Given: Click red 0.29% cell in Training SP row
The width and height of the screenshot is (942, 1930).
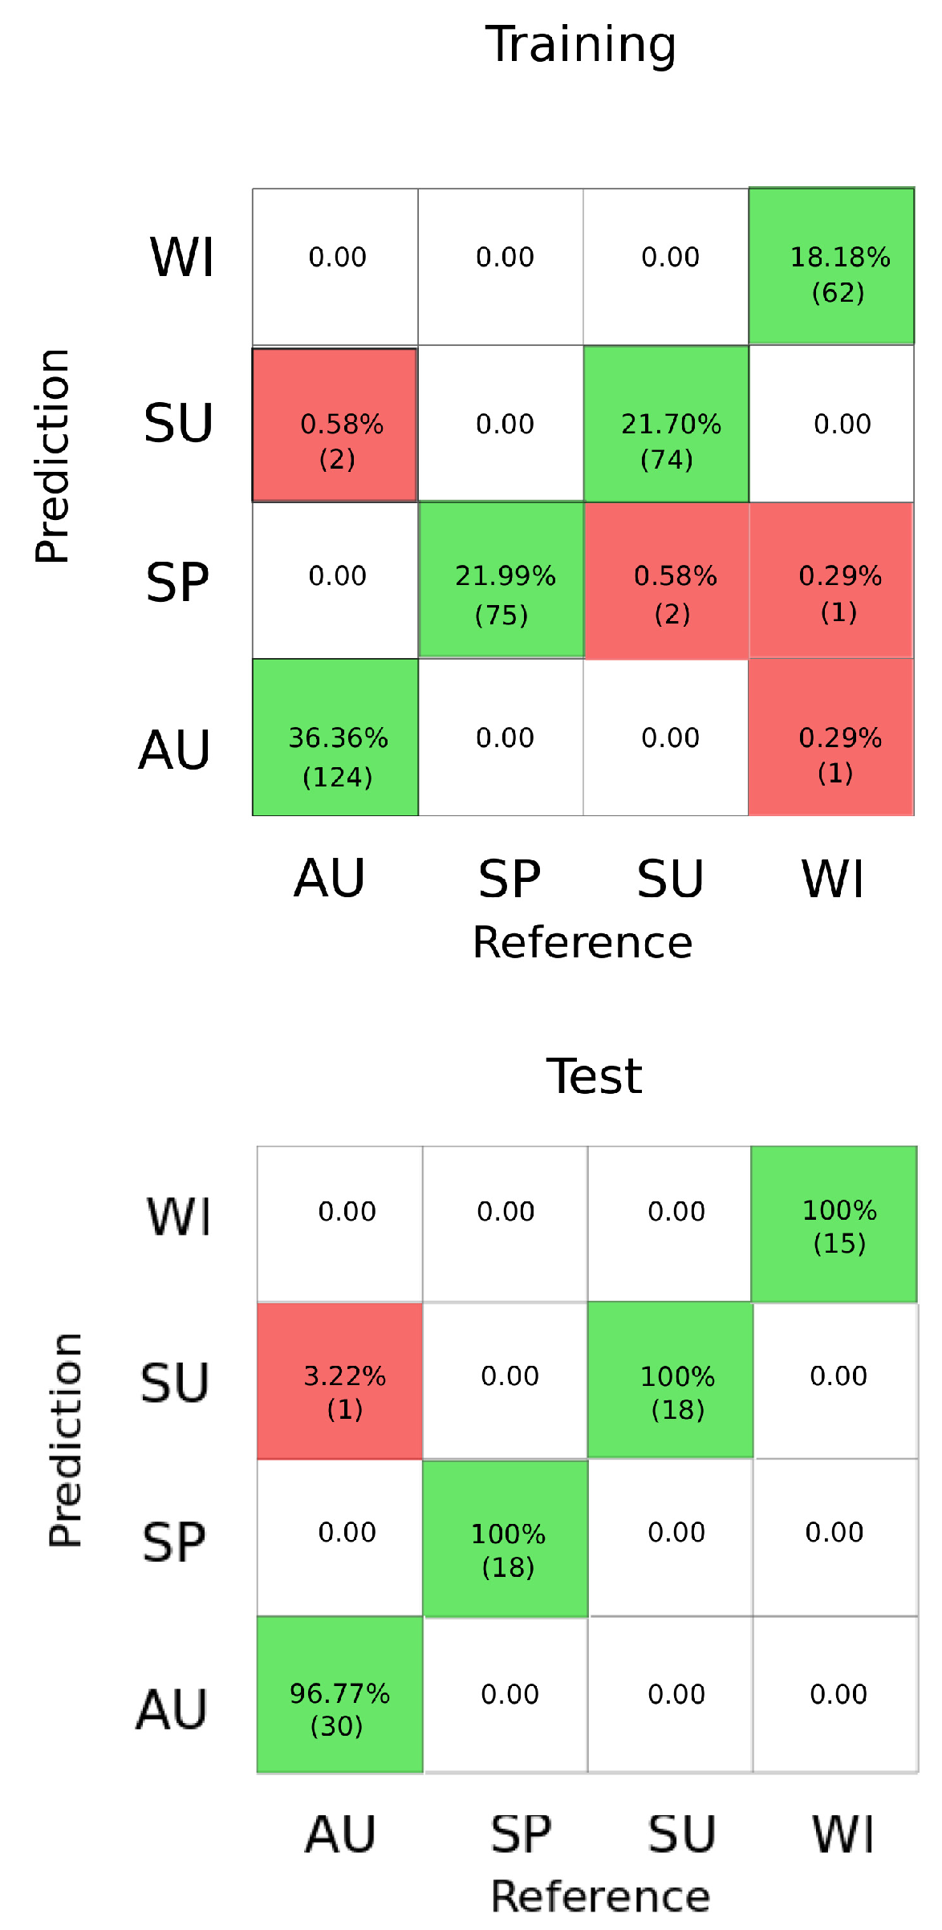Looking at the screenshot, I should point(832,581).
